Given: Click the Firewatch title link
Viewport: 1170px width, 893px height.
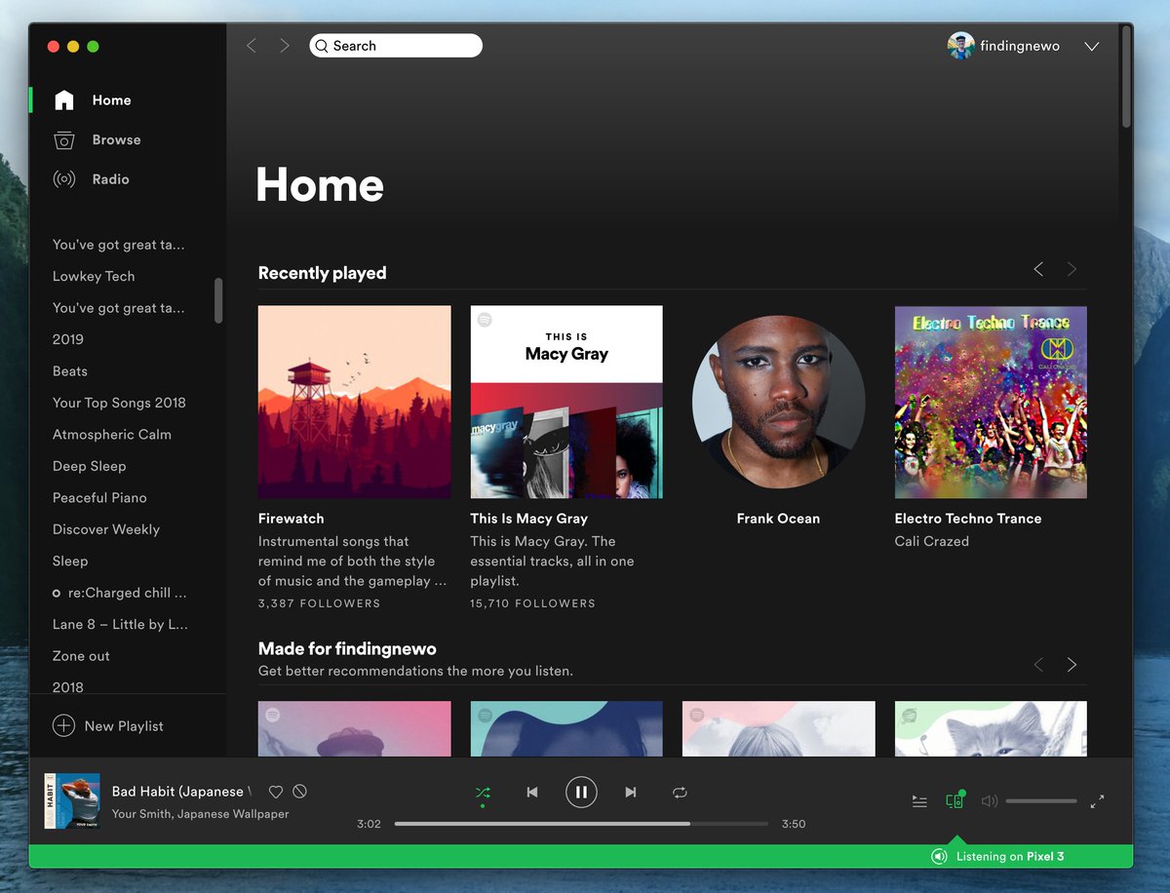Looking at the screenshot, I should (x=291, y=519).
